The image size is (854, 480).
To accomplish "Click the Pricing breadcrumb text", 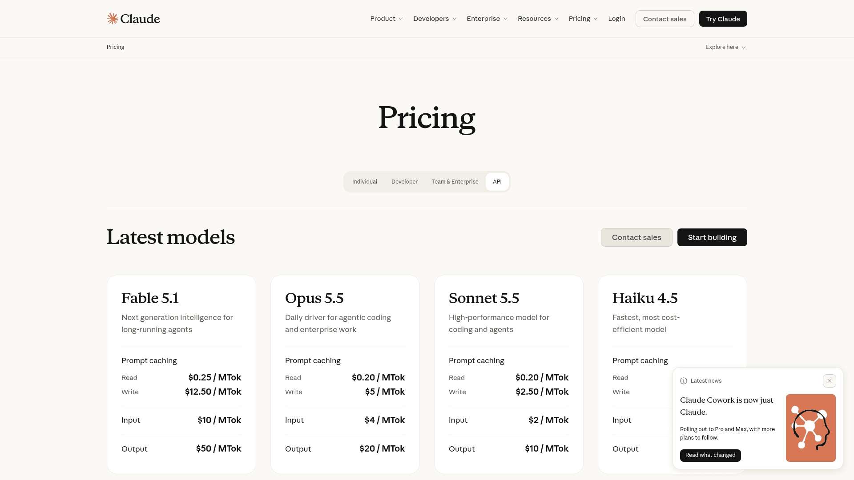I will click(116, 47).
